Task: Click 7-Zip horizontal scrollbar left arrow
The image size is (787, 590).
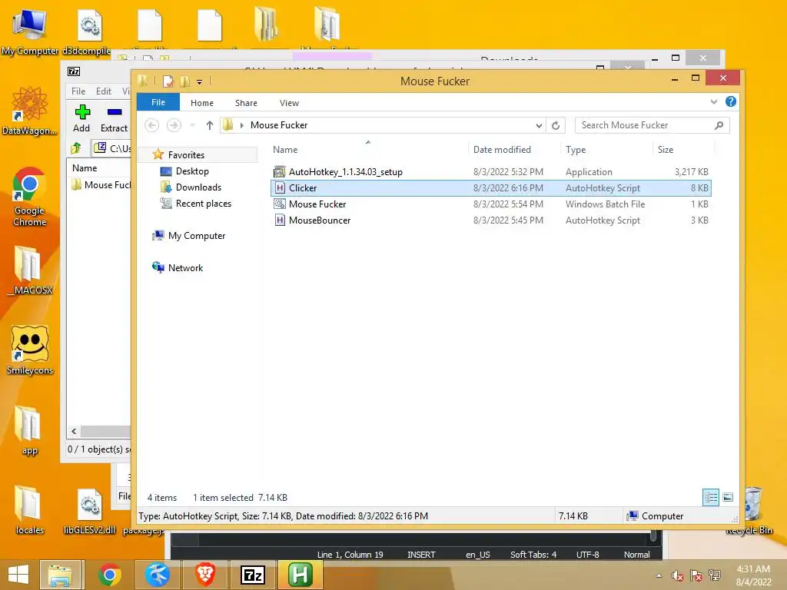Action: [x=74, y=432]
